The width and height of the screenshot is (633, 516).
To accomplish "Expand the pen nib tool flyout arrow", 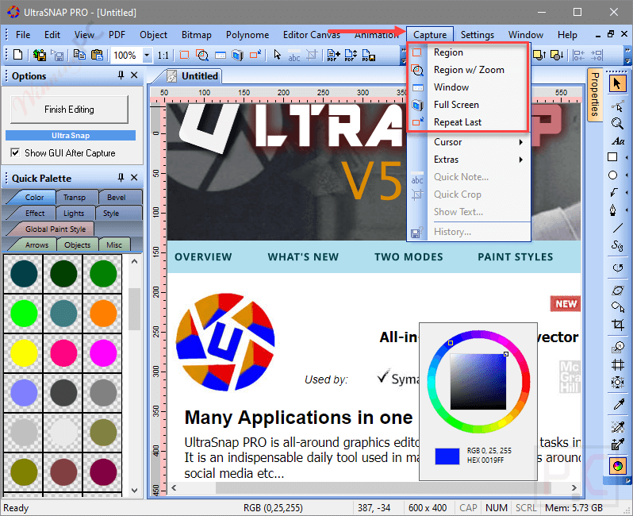I will pos(627,210).
